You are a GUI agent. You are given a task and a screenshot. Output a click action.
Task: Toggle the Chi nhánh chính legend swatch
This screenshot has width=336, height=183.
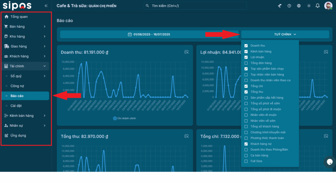115,118
